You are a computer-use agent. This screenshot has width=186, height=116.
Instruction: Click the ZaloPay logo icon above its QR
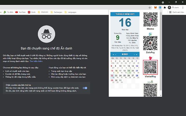coord(151,34)
